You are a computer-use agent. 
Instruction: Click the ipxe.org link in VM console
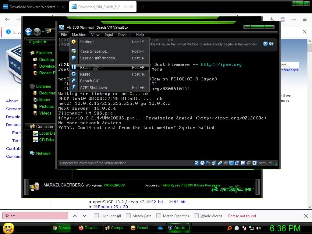pos(221,64)
